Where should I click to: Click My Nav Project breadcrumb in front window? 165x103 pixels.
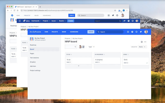[78, 39]
